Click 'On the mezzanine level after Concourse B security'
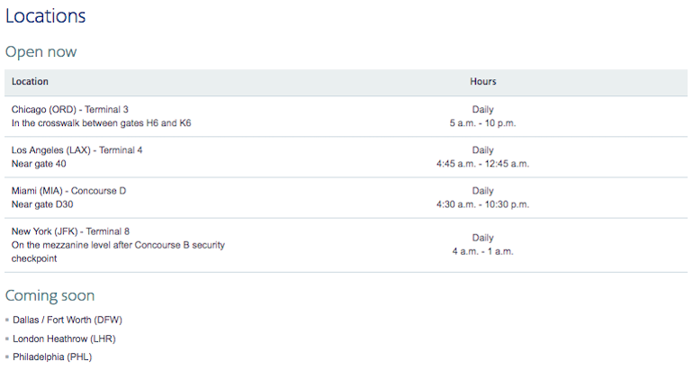The height and width of the screenshot is (371, 693). tap(118, 245)
